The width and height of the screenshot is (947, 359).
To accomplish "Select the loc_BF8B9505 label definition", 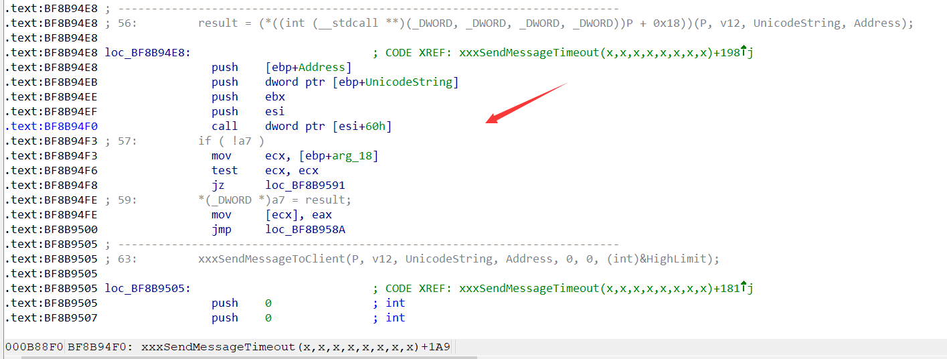I will (147, 288).
